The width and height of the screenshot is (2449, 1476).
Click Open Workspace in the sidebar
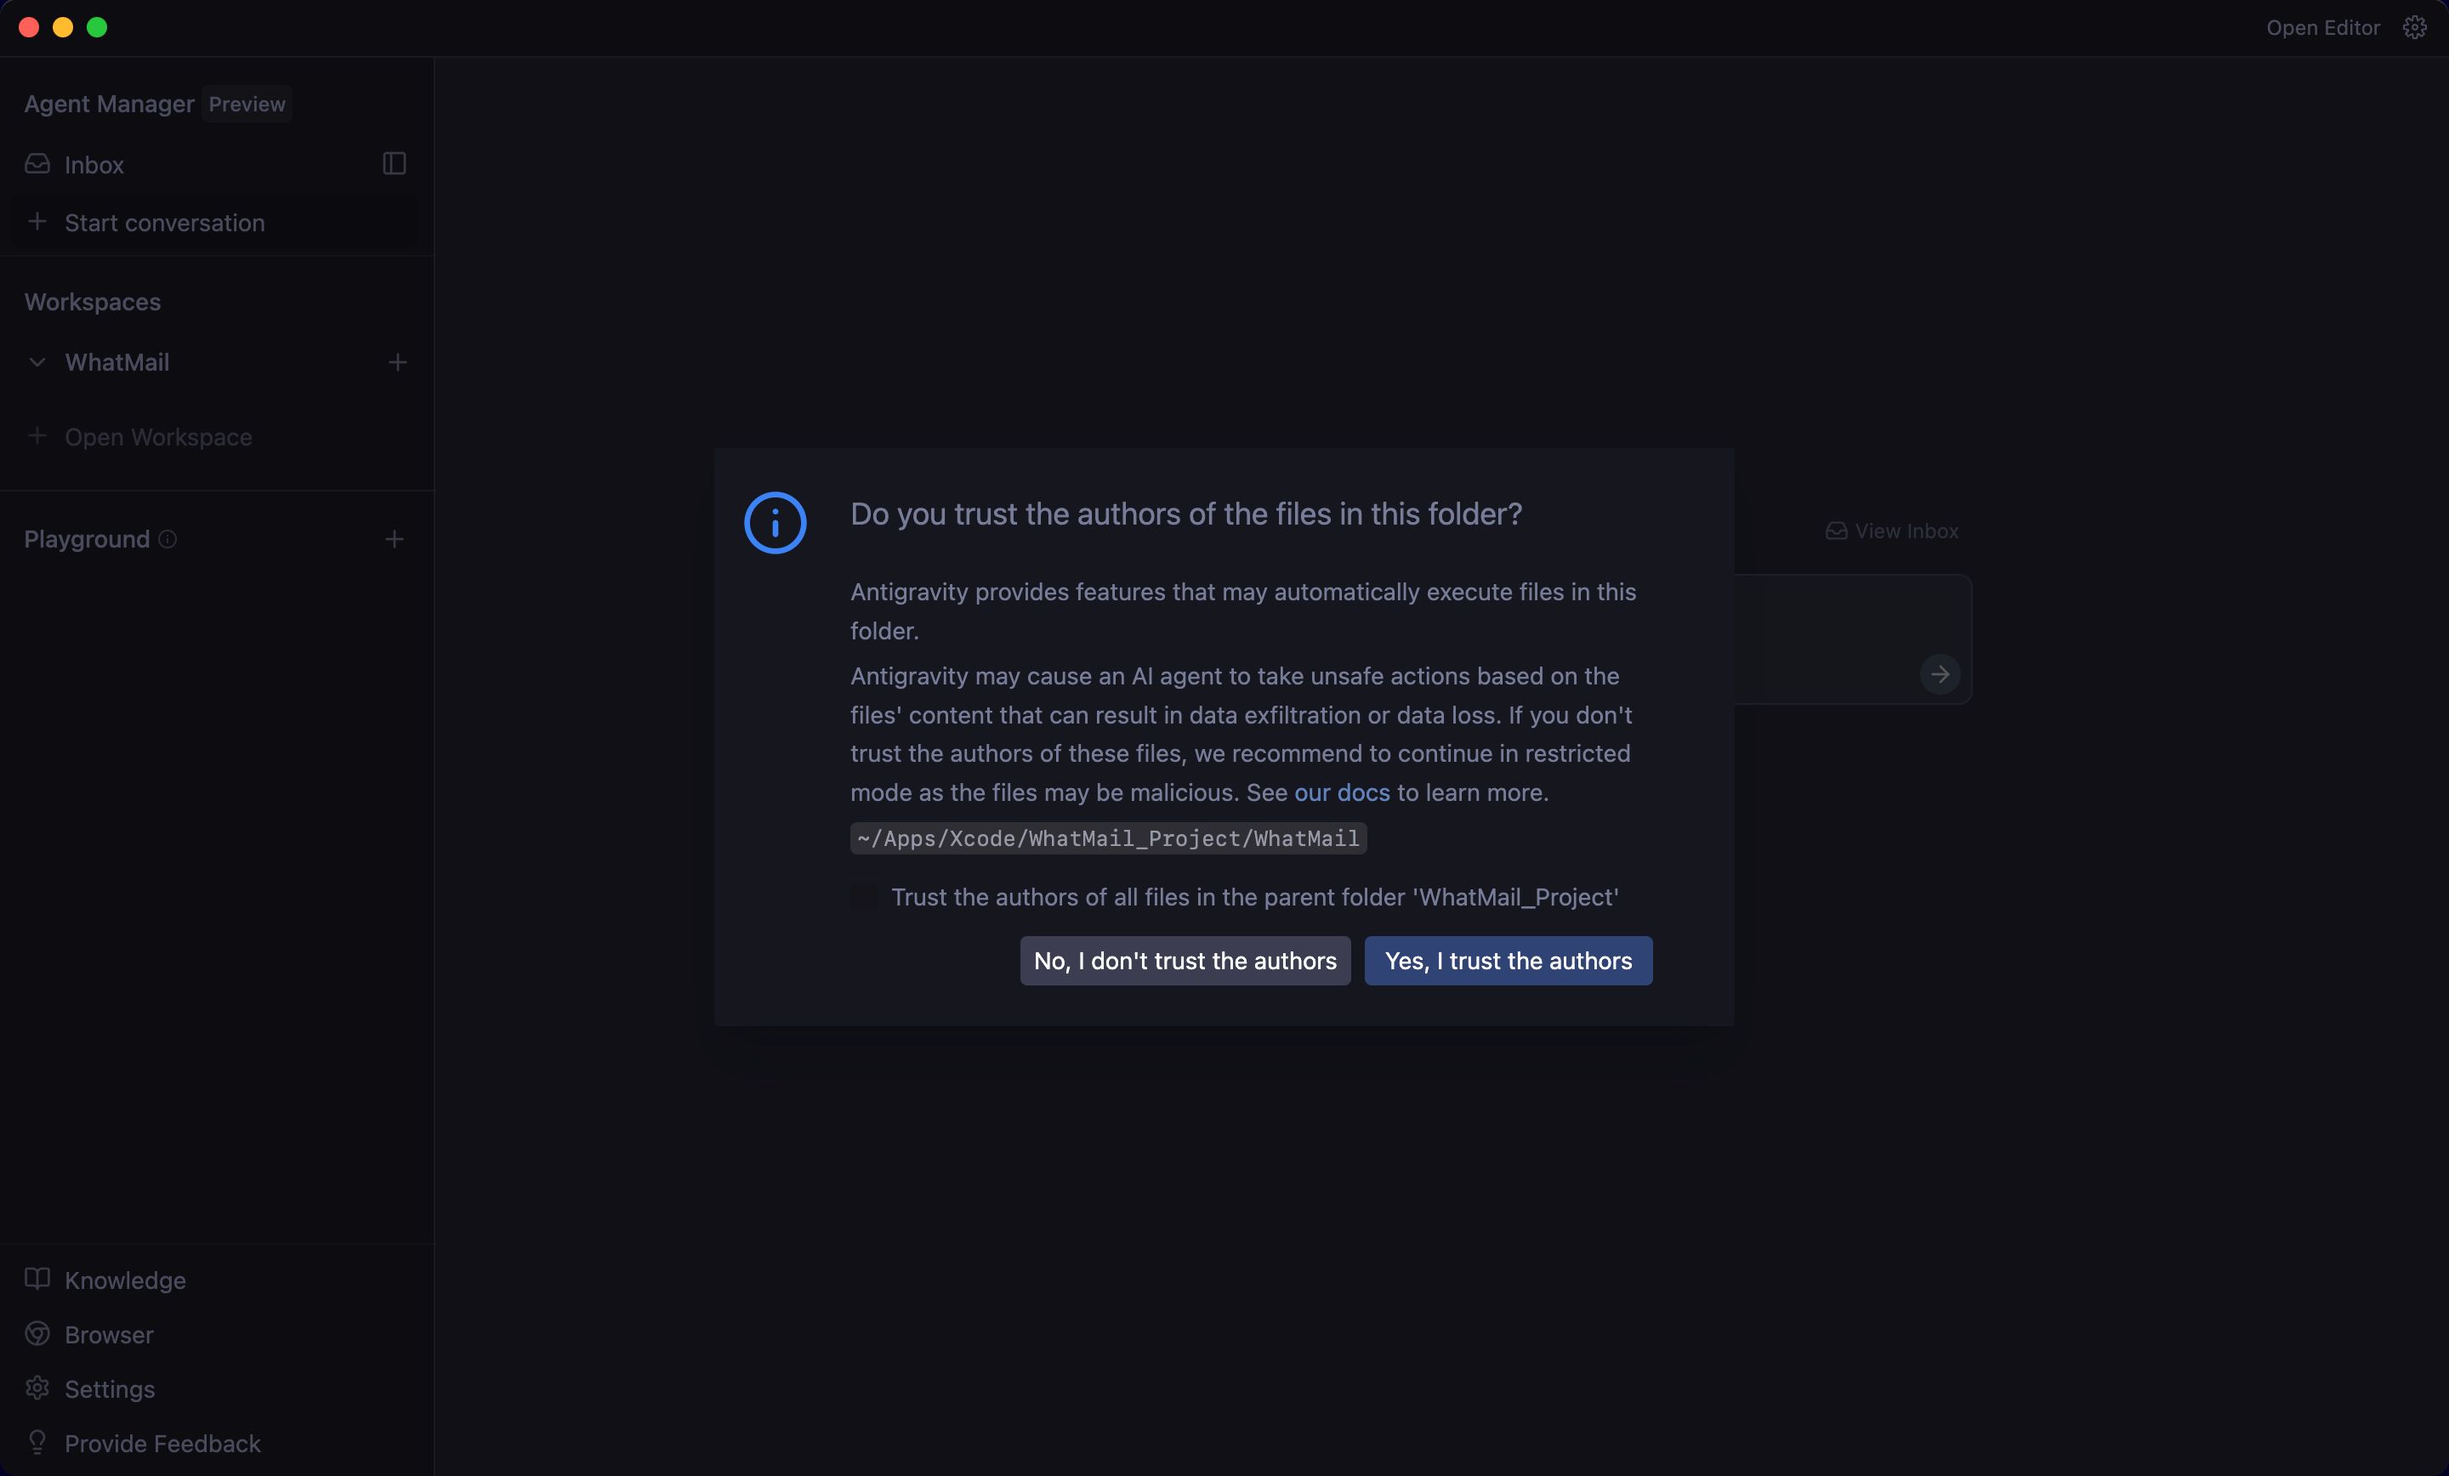[x=158, y=437]
